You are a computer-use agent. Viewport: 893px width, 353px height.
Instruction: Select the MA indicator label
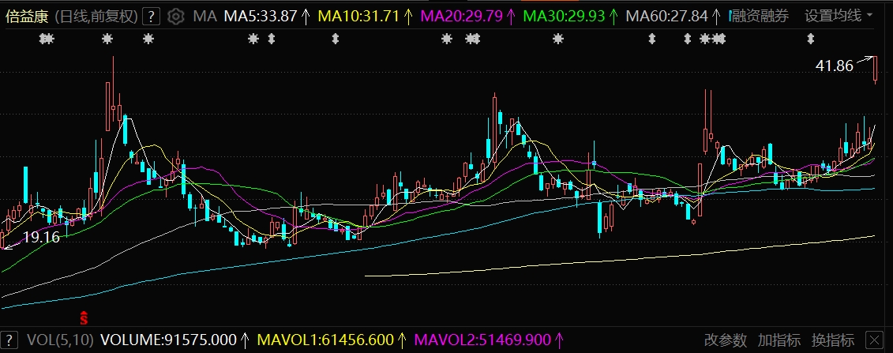(x=204, y=16)
